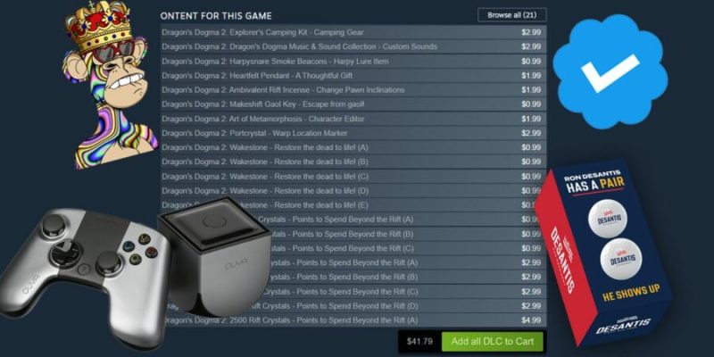714x357 pixels.
Task: Open Ambivalent Rift Incense DLC entry
Action: click(x=353, y=90)
